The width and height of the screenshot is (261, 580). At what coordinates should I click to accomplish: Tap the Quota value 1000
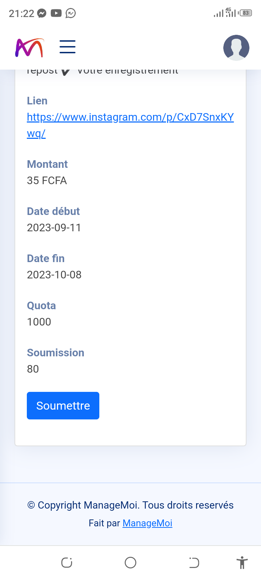[x=39, y=322]
